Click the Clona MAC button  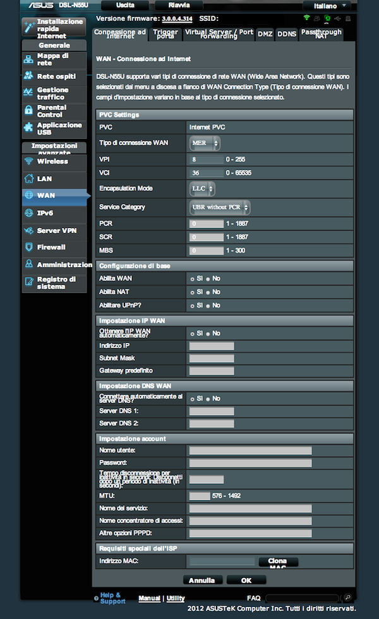tap(278, 562)
